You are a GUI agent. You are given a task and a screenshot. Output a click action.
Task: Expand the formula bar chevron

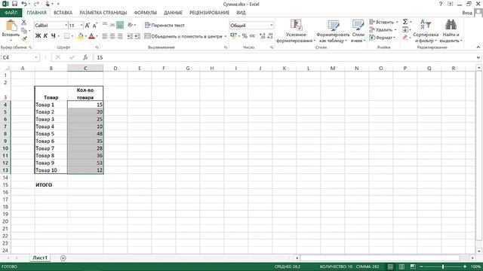(x=478, y=57)
